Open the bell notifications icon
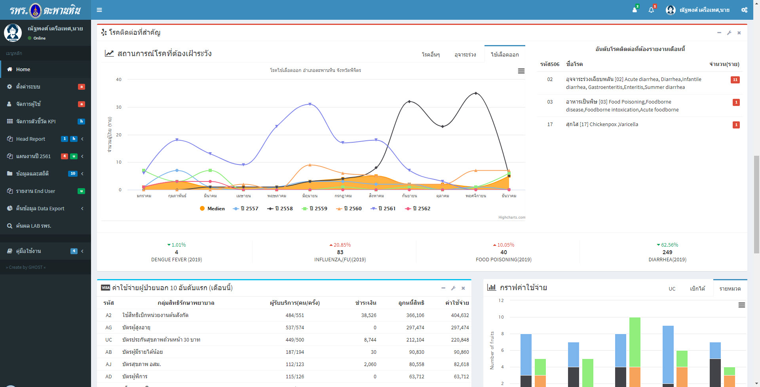 [x=651, y=10]
